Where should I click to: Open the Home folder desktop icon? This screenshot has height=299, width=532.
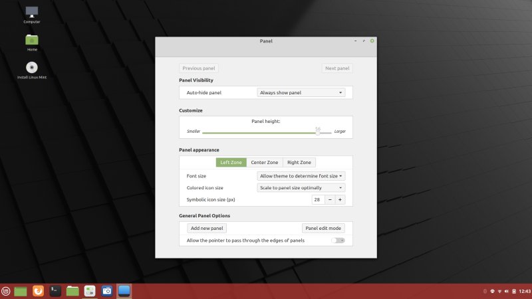[32, 43]
